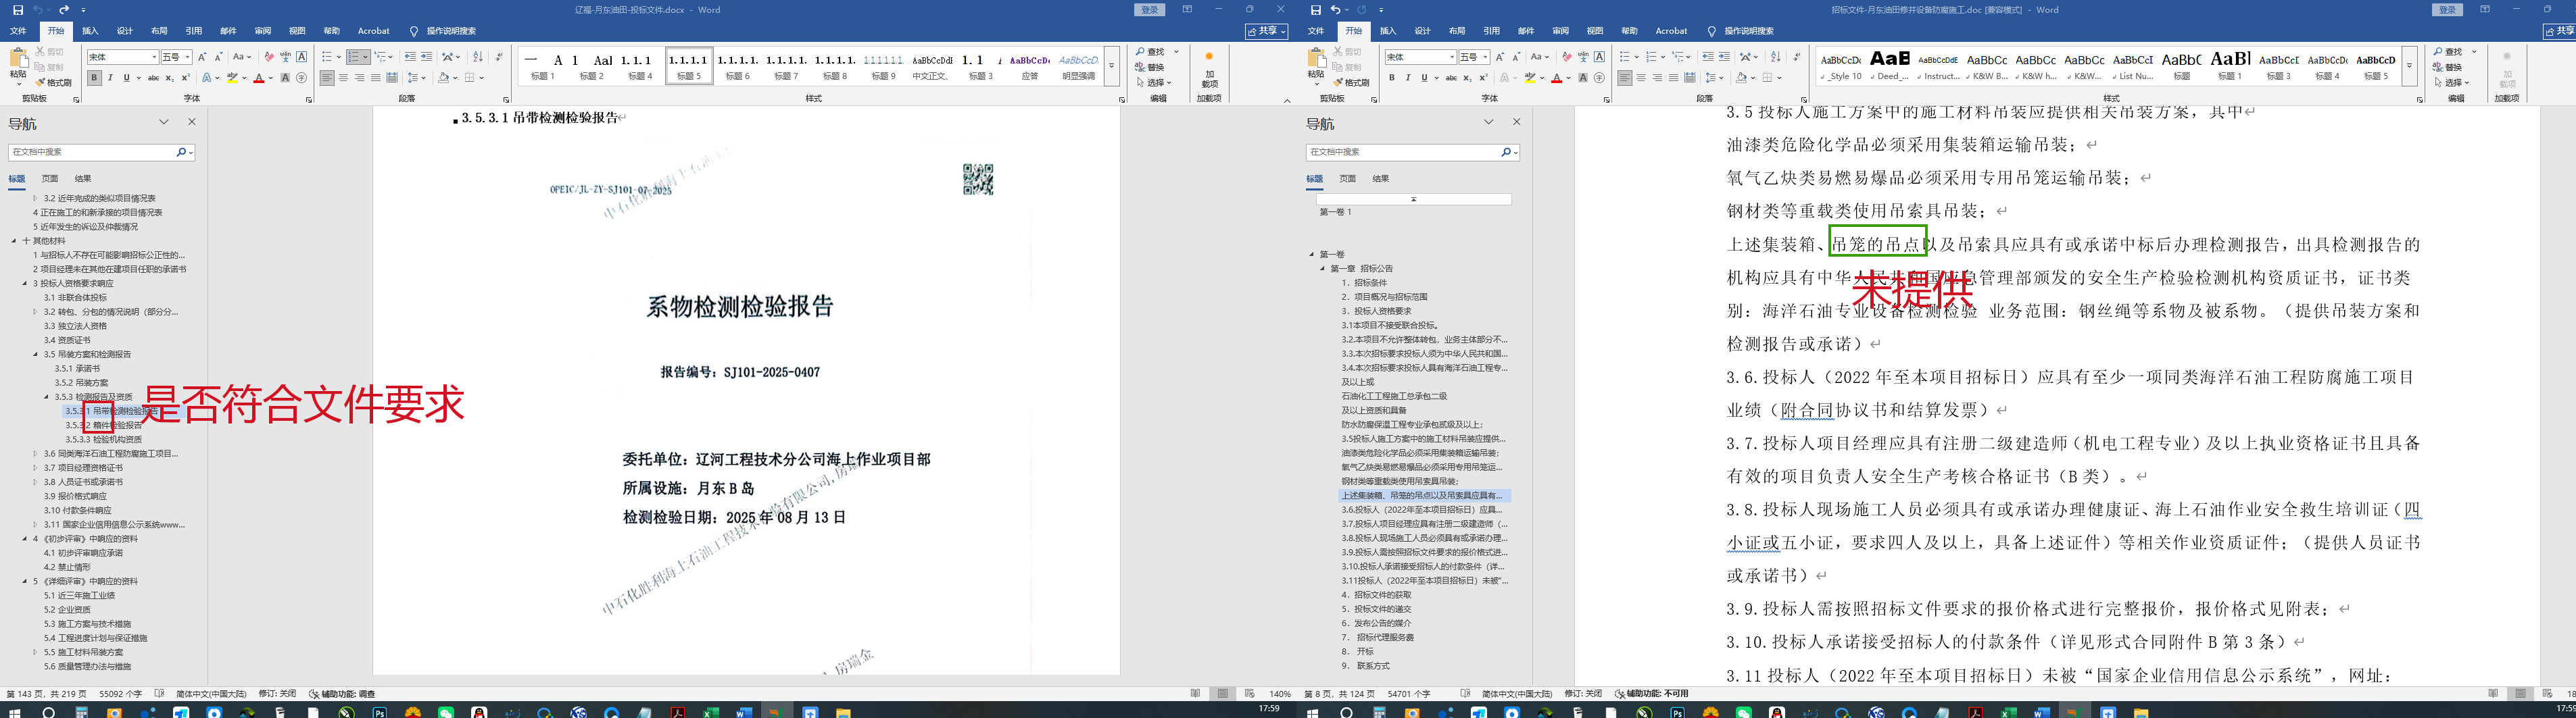Apply 标题 3 style in right Word gallery
This screenshot has width=2576, height=718.
point(2279,66)
